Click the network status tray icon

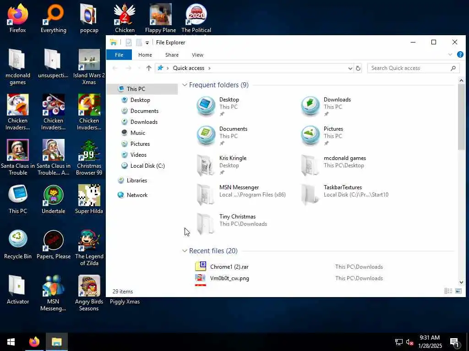pyautogui.click(x=399, y=342)
